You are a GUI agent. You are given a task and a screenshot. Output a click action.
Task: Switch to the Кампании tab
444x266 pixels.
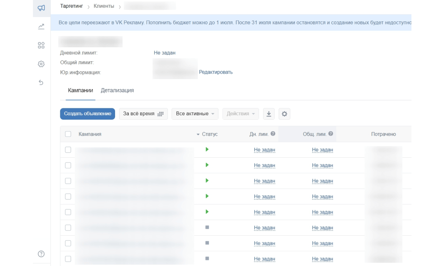coord(81,91)
